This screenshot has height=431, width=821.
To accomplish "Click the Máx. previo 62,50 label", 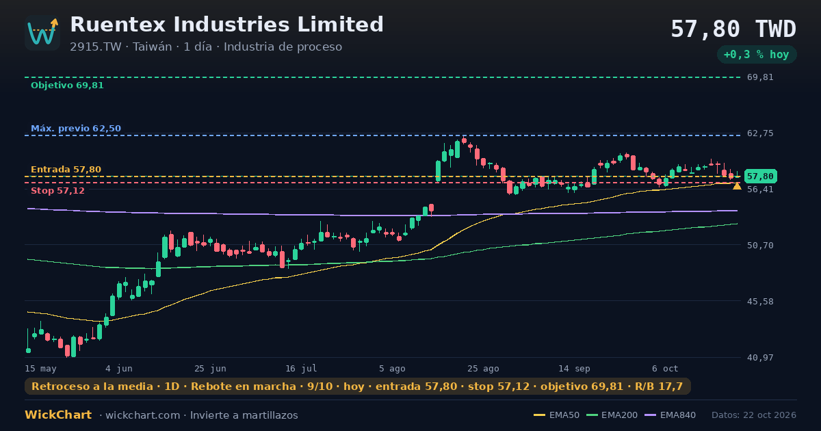I will pos(76,129).
